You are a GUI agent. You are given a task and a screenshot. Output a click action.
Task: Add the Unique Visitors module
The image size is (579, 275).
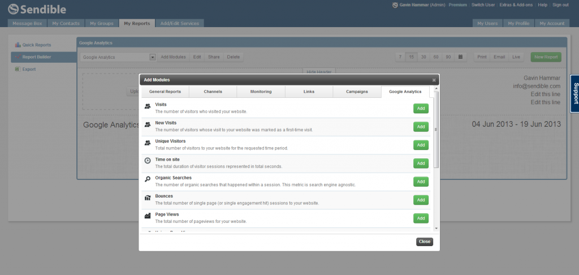coord(421,145)
